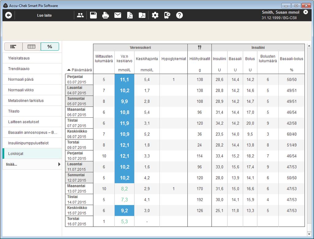Click Mittausten lukumäärä column header
This screenshot has width=314, height=239.
tap(104, 59)
